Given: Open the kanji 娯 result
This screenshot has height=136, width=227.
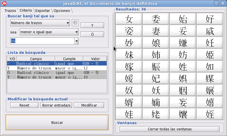Looking at the screenshot, I should [x=183, y=78].
